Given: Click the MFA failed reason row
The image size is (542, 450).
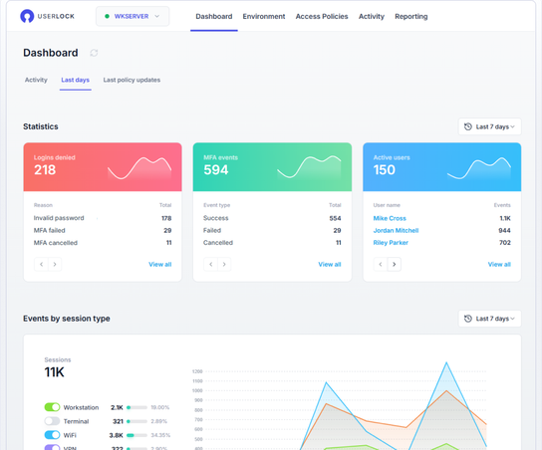Looking at the screenshot, I should click(x=103, y=230).
